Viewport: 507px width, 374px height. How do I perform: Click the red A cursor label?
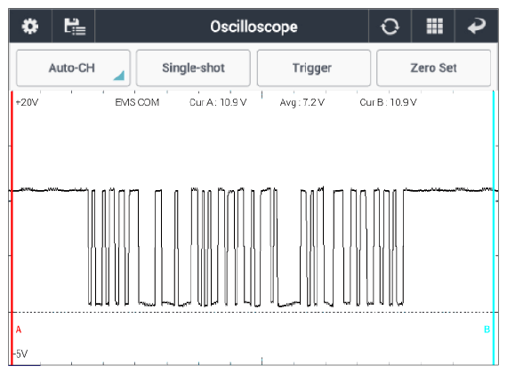(x=19, y=330)
